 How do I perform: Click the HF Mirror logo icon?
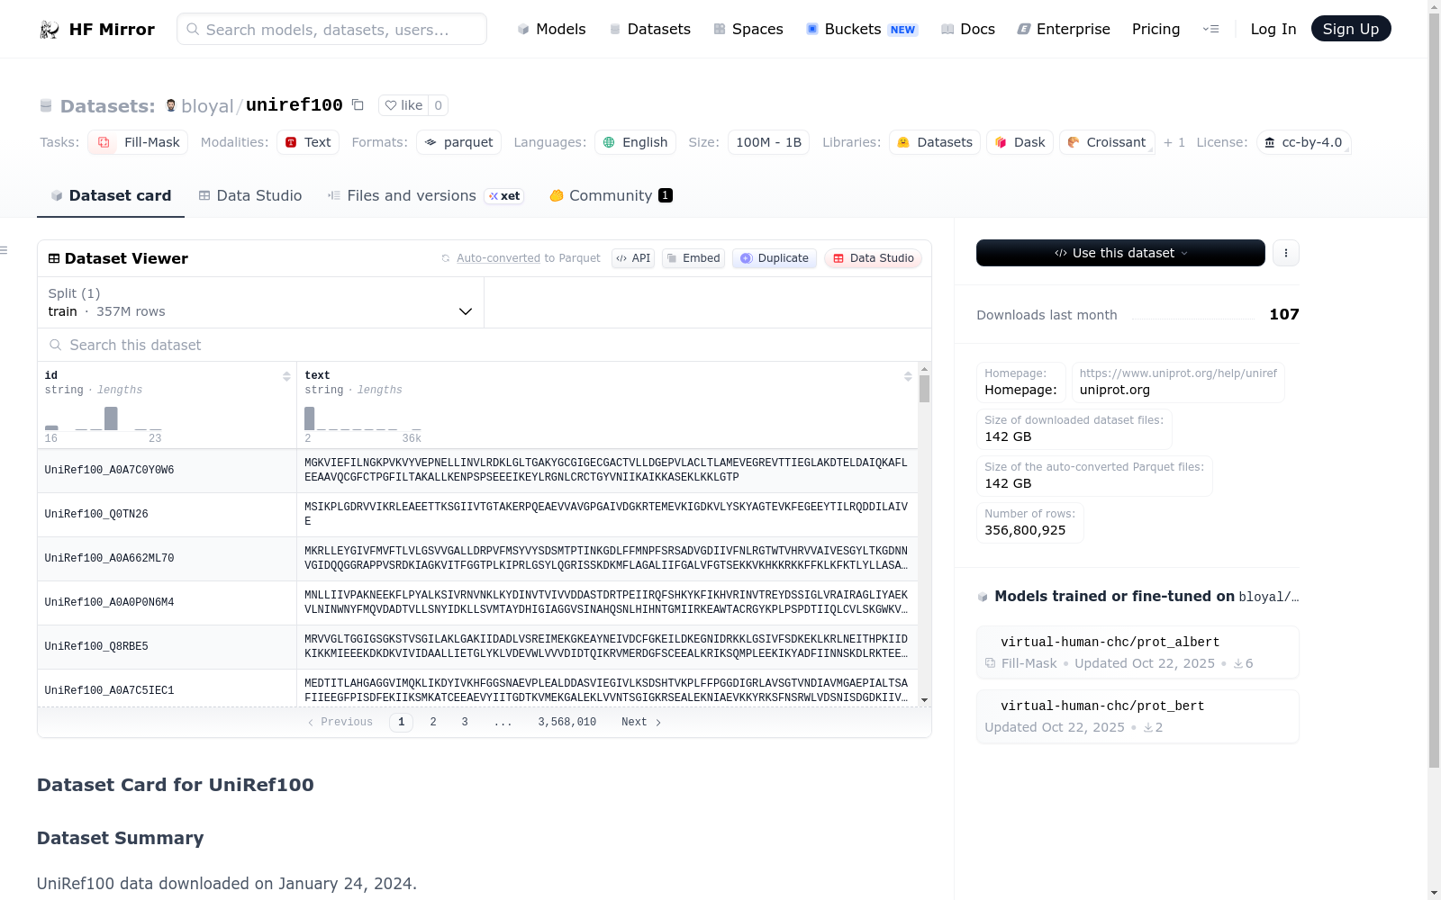(50, 30)
